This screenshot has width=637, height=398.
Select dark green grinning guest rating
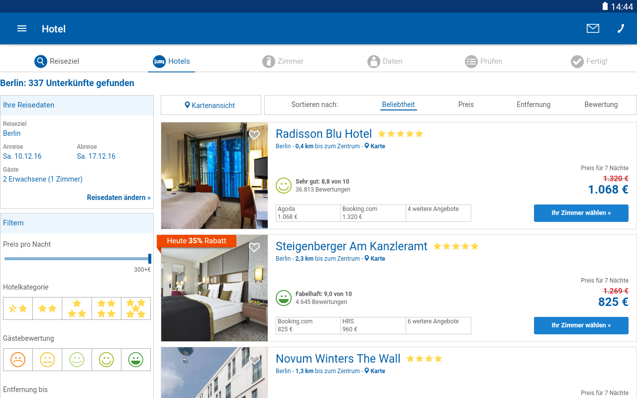pyautogui.click(x=136, y=360)
